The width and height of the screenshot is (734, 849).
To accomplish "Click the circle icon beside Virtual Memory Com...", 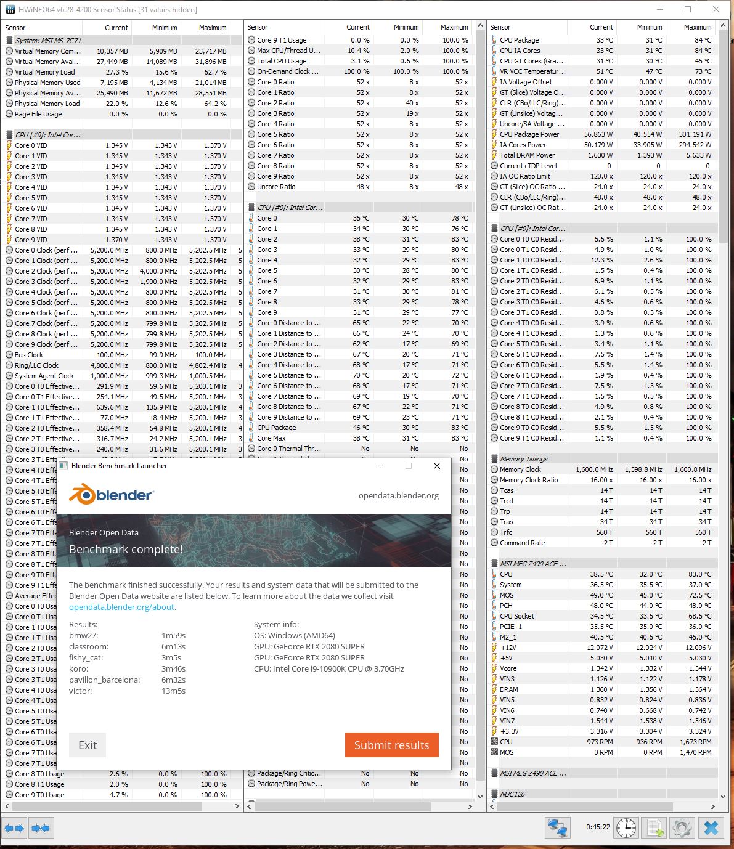I will coord(9,51).
